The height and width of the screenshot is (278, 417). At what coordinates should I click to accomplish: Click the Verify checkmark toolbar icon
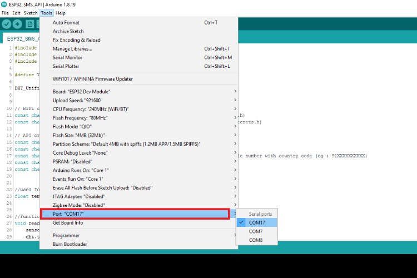click(6, 24)
